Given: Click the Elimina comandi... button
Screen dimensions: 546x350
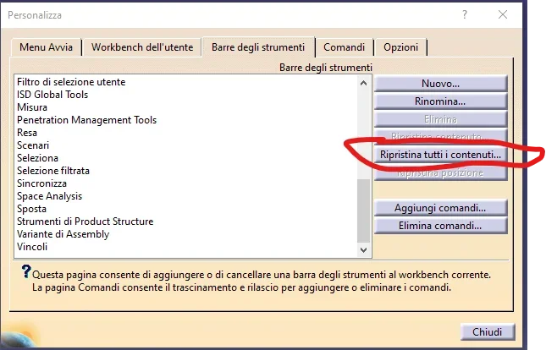Looking at the screenshot, I should [x=440, y=226].
